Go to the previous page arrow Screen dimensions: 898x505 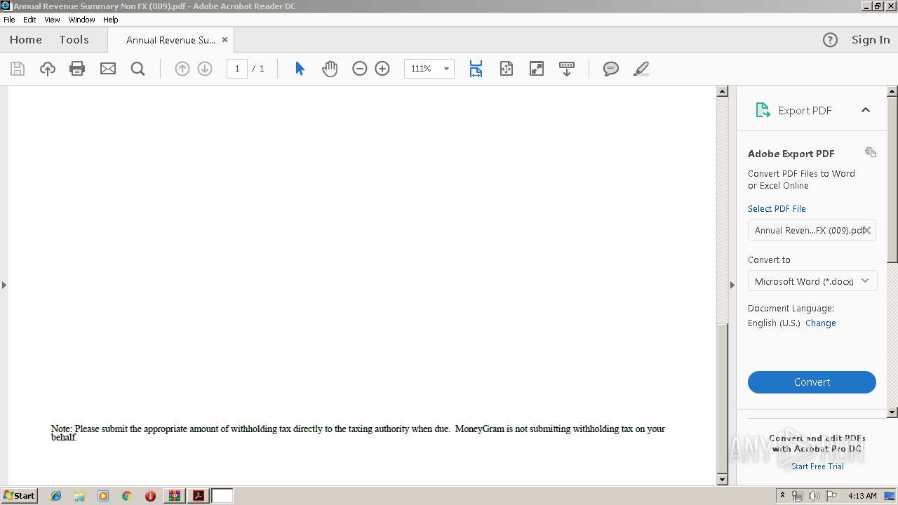[182, 69]
